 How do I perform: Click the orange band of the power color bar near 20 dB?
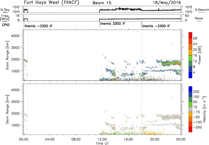click(x=190, y=47)
